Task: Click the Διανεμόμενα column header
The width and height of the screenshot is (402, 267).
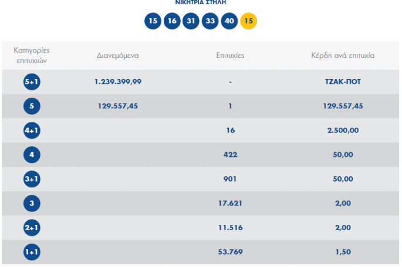Action: tap(117, 56)
